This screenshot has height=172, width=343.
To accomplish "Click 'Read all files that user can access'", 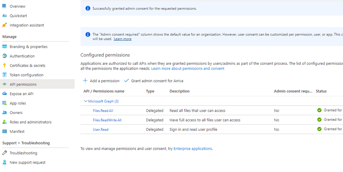I will coord(197,110).
